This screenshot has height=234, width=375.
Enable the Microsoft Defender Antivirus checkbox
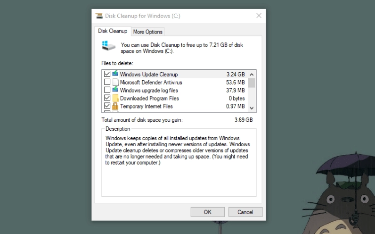pos(107,82)
